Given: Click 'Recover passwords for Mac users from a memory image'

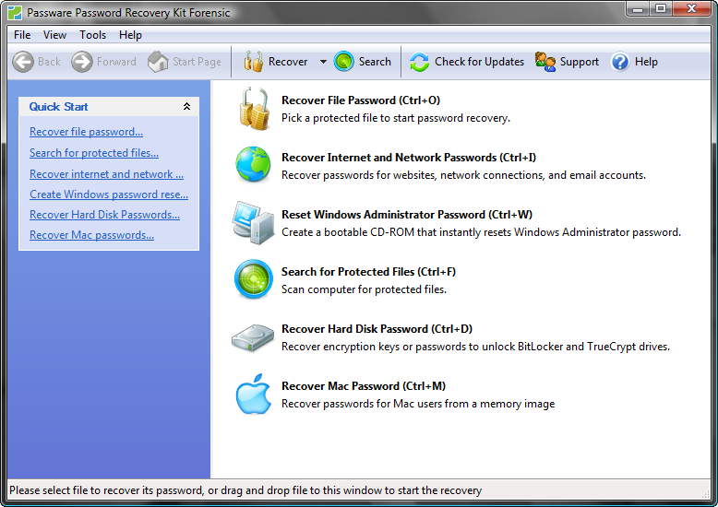Looking at the screenshot, I should coord(418,404).
